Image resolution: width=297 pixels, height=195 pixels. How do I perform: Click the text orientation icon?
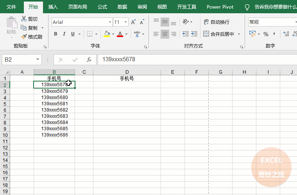click(185, 22)
